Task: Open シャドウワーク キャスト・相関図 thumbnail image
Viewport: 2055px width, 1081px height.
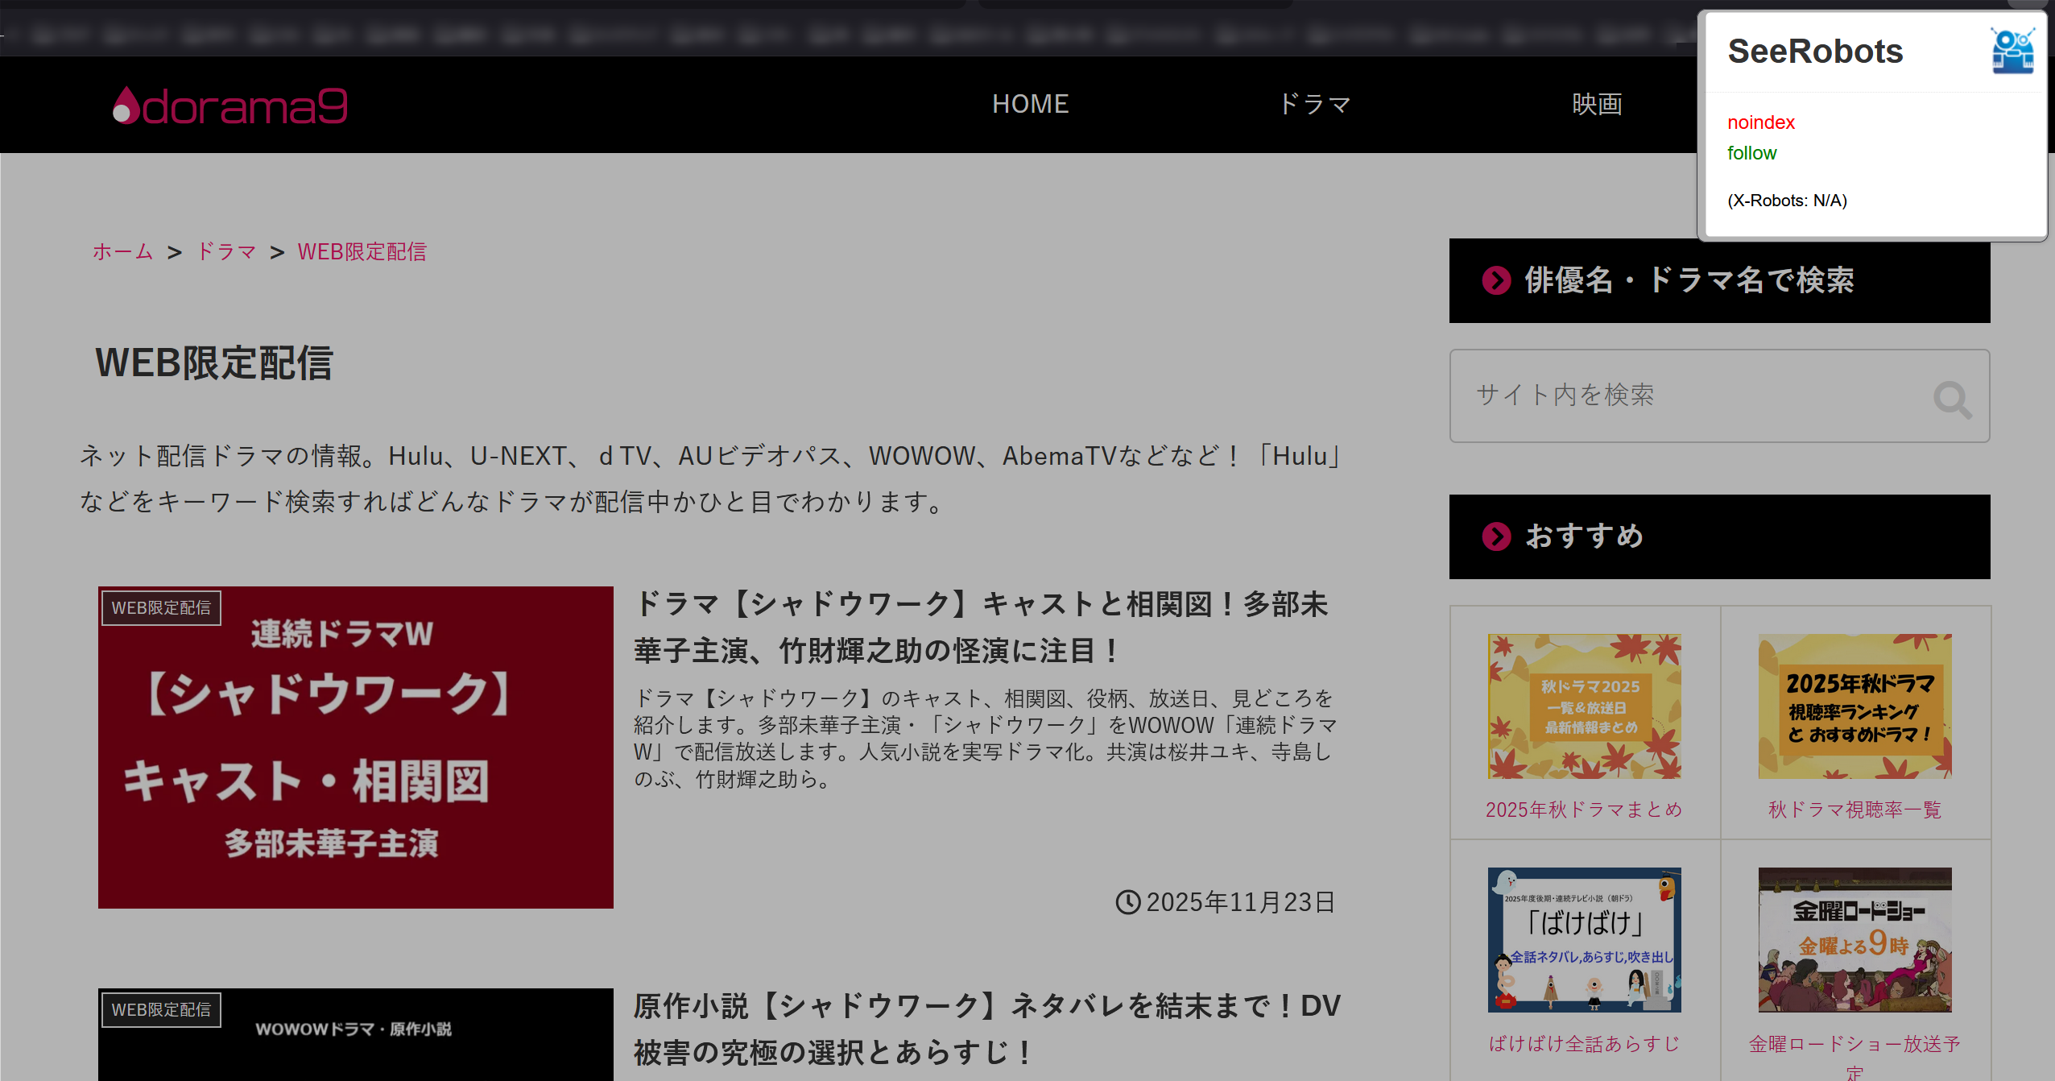Action: point(355,748)
